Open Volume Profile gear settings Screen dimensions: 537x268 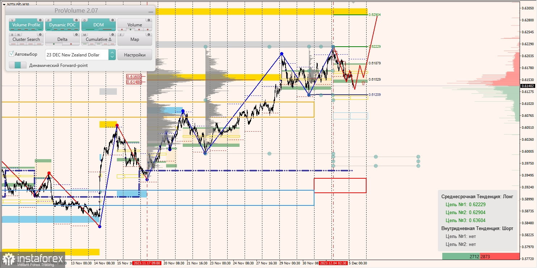click(x=40, y=20)
